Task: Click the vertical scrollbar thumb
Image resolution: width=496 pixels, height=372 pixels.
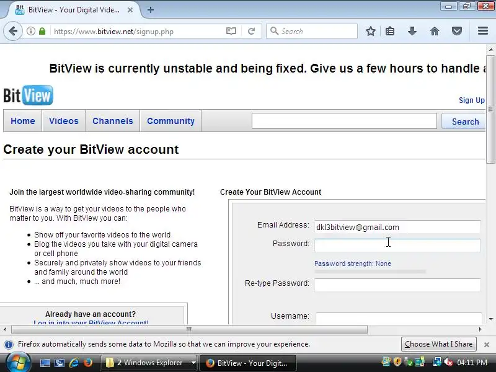Action: (490, 109)
